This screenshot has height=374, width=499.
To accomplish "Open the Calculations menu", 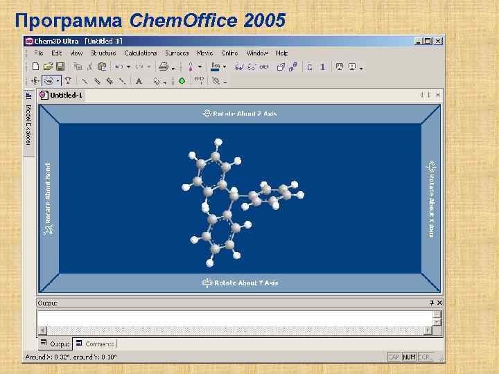I will (141, 53).
